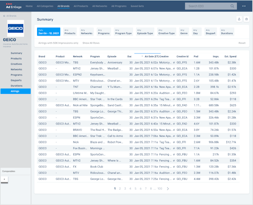Open All Categories tab
Image resolution: width=253 pixels, height=205 pixels.
tap(45, 6)
